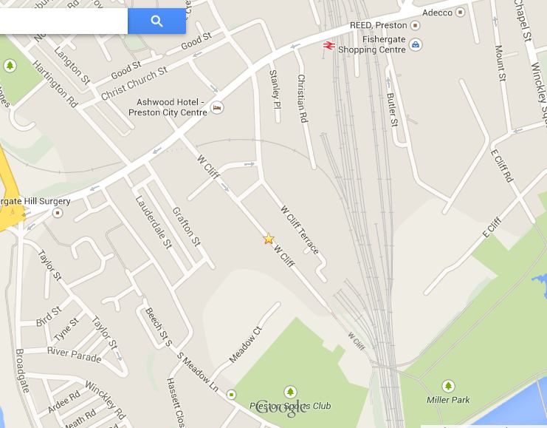
Task: Click the Fishergate Shopping Centre text label
Action: (x=372, y=44)
